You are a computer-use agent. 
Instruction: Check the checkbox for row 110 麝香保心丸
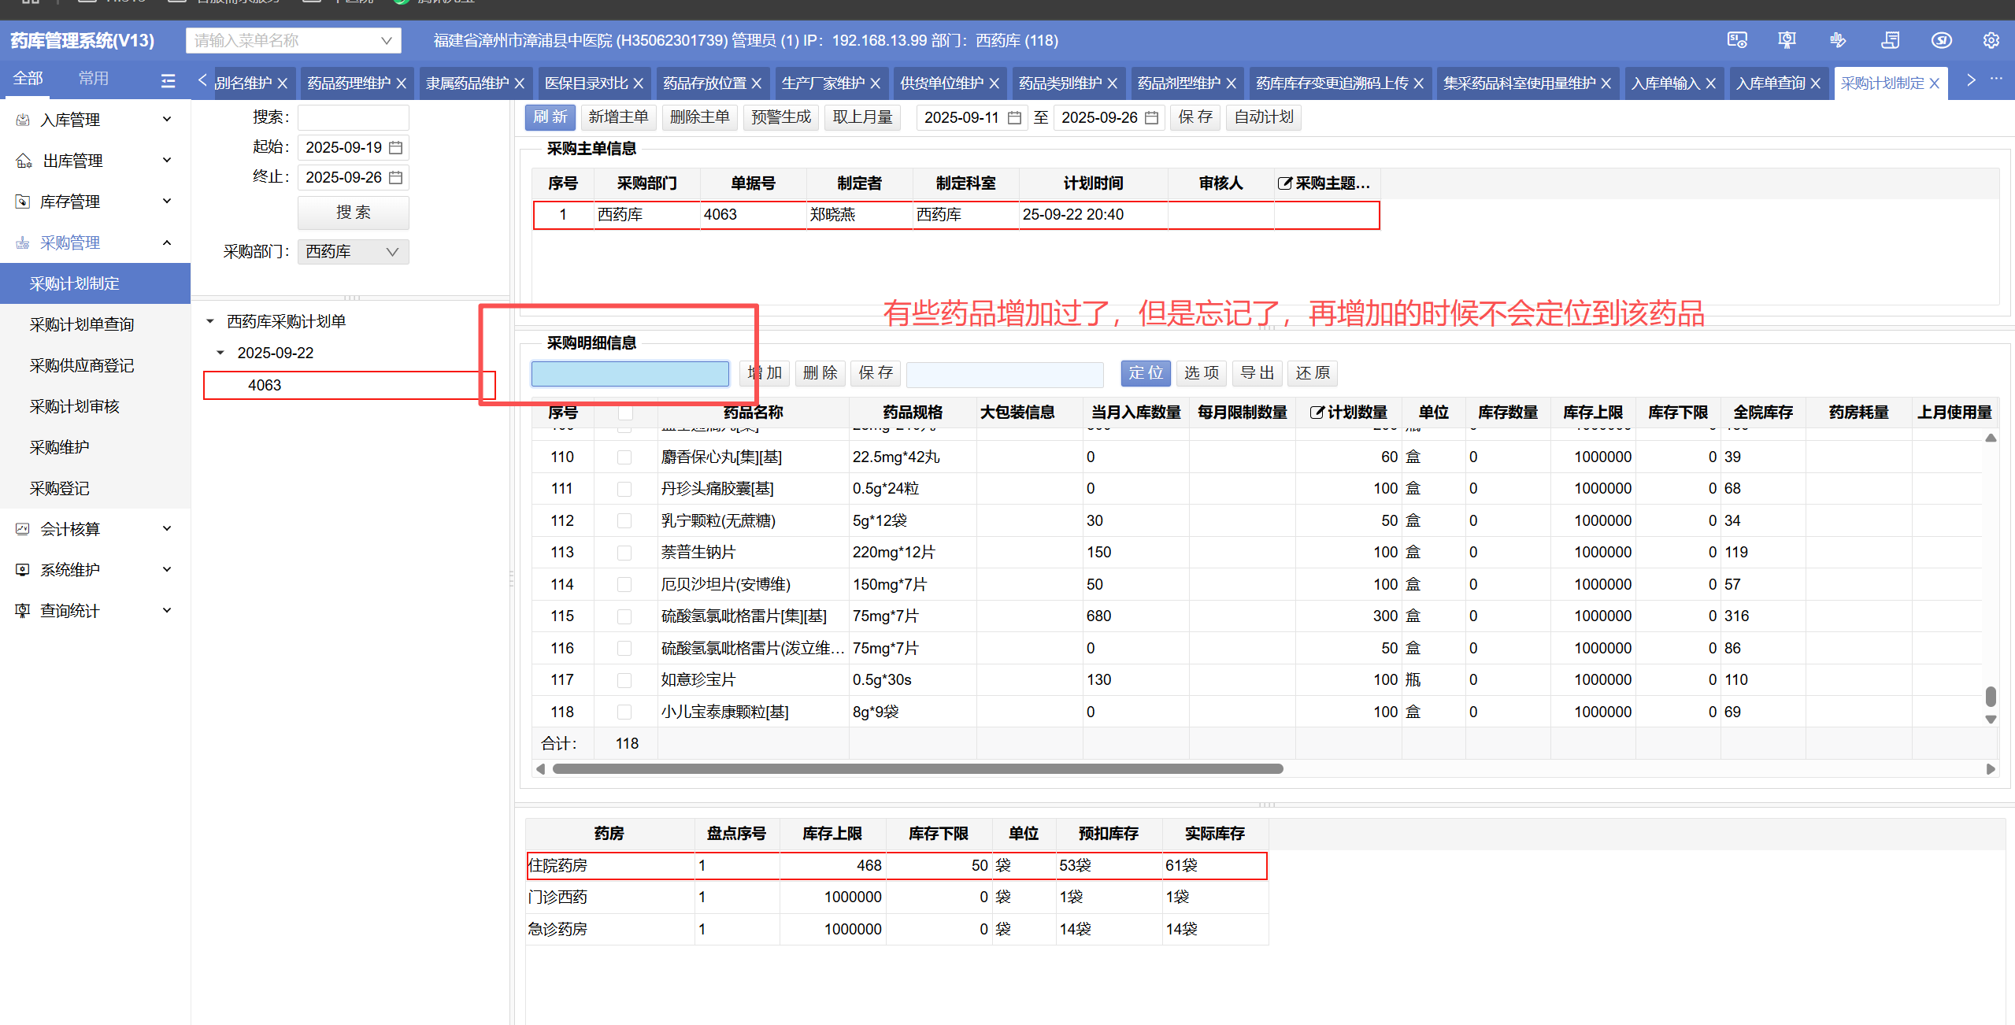pos(624,457)
